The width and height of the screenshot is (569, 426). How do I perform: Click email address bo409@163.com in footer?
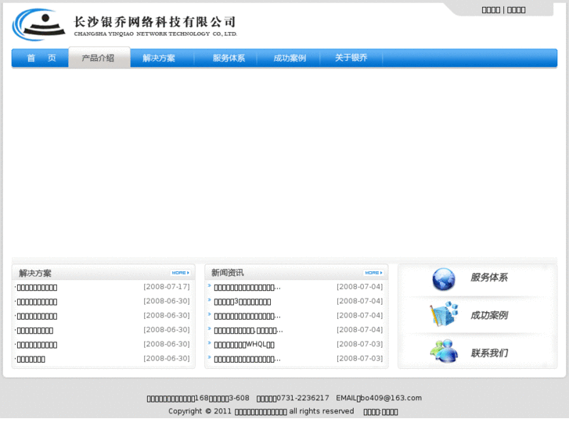tap(391, 398)
